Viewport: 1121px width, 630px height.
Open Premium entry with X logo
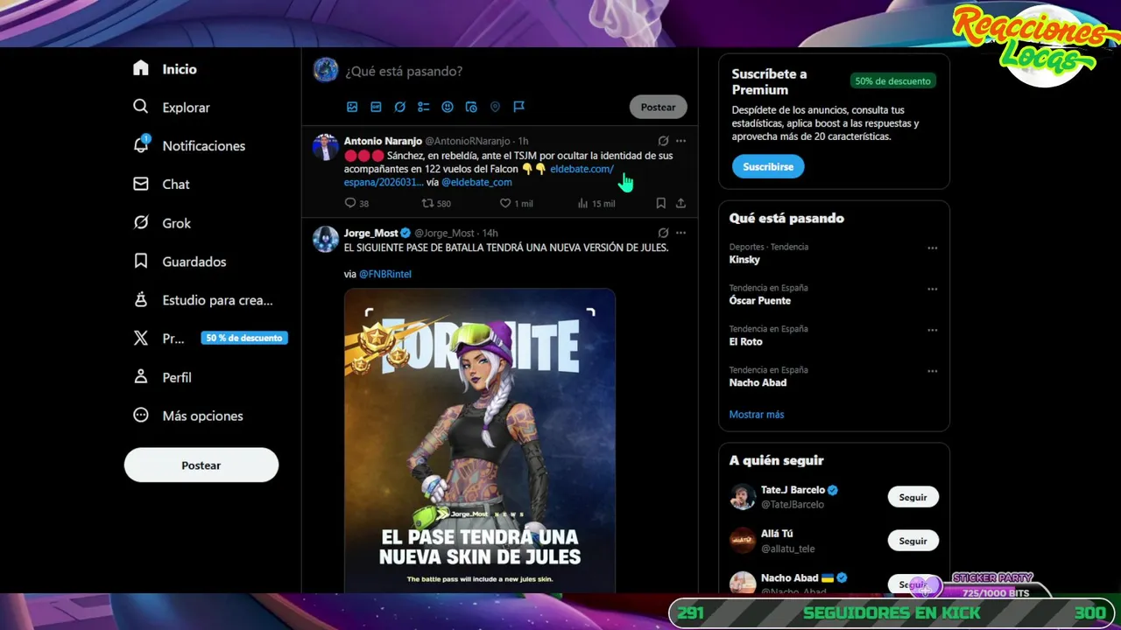[x=159, y=339]
